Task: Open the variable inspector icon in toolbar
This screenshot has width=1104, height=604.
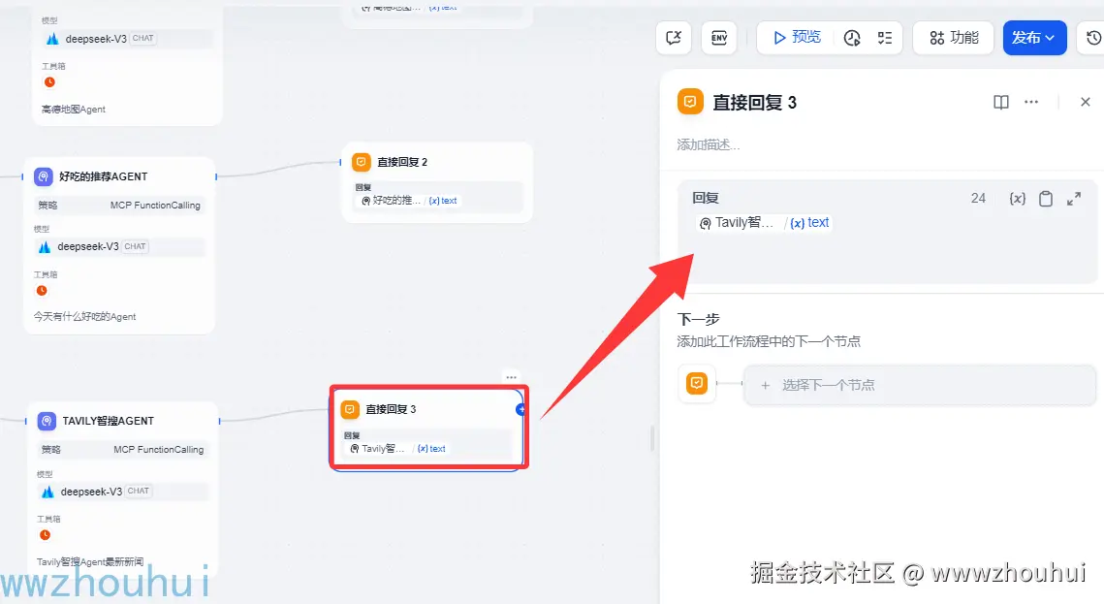Action: coord(674,37)
